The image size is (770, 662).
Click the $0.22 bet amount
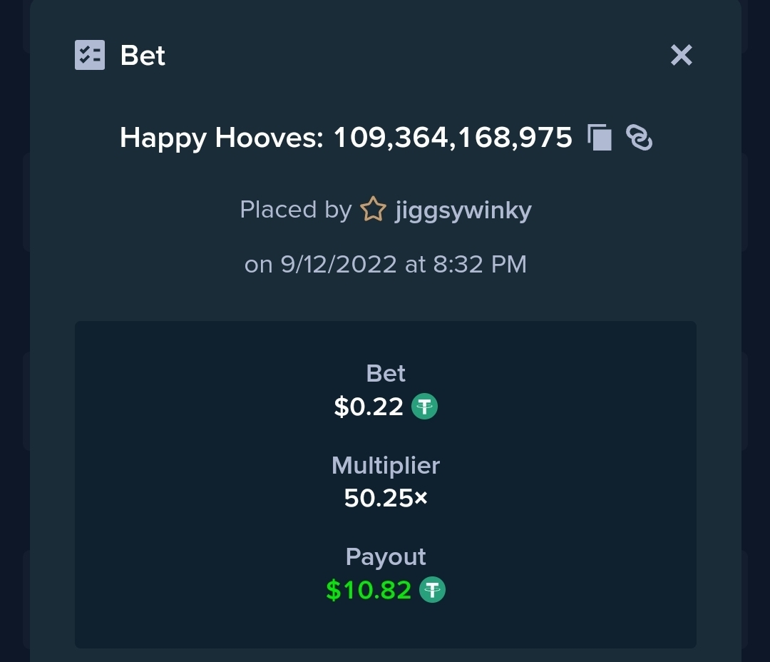click(x=369, y=407)
